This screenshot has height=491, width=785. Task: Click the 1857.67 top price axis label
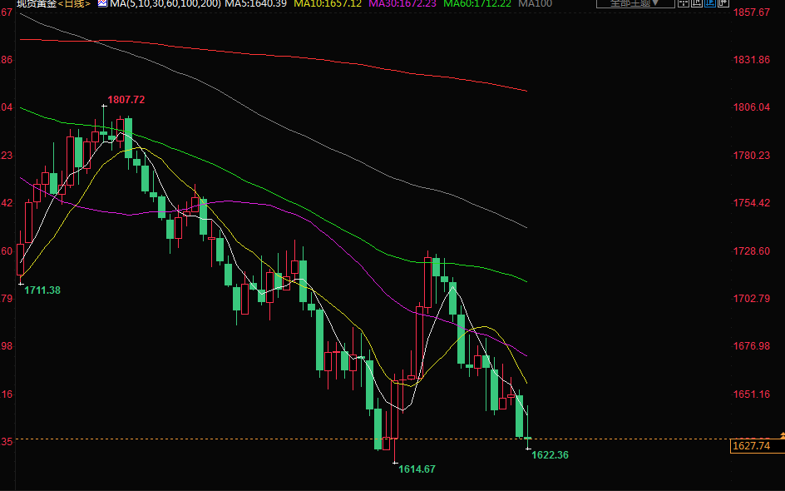pos(752,12)
